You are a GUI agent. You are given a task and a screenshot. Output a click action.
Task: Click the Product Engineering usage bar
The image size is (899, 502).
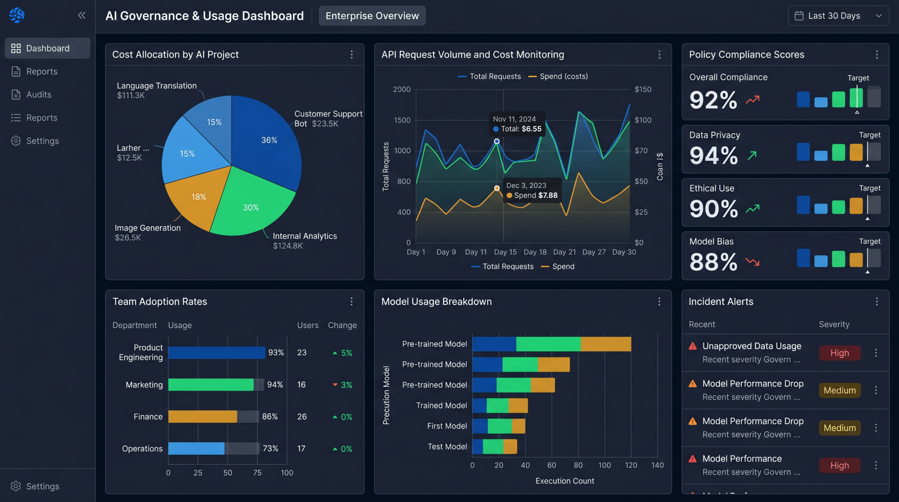[217, 353]
